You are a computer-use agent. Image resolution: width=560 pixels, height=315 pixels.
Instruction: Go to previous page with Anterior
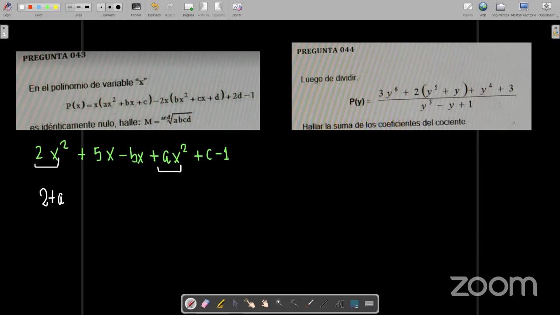tap(203, 9)
